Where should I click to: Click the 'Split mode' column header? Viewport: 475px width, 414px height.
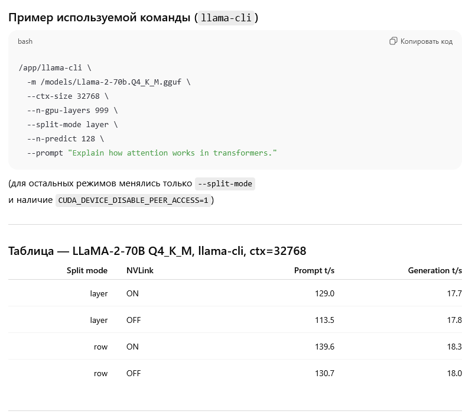(x=87, y=270)
